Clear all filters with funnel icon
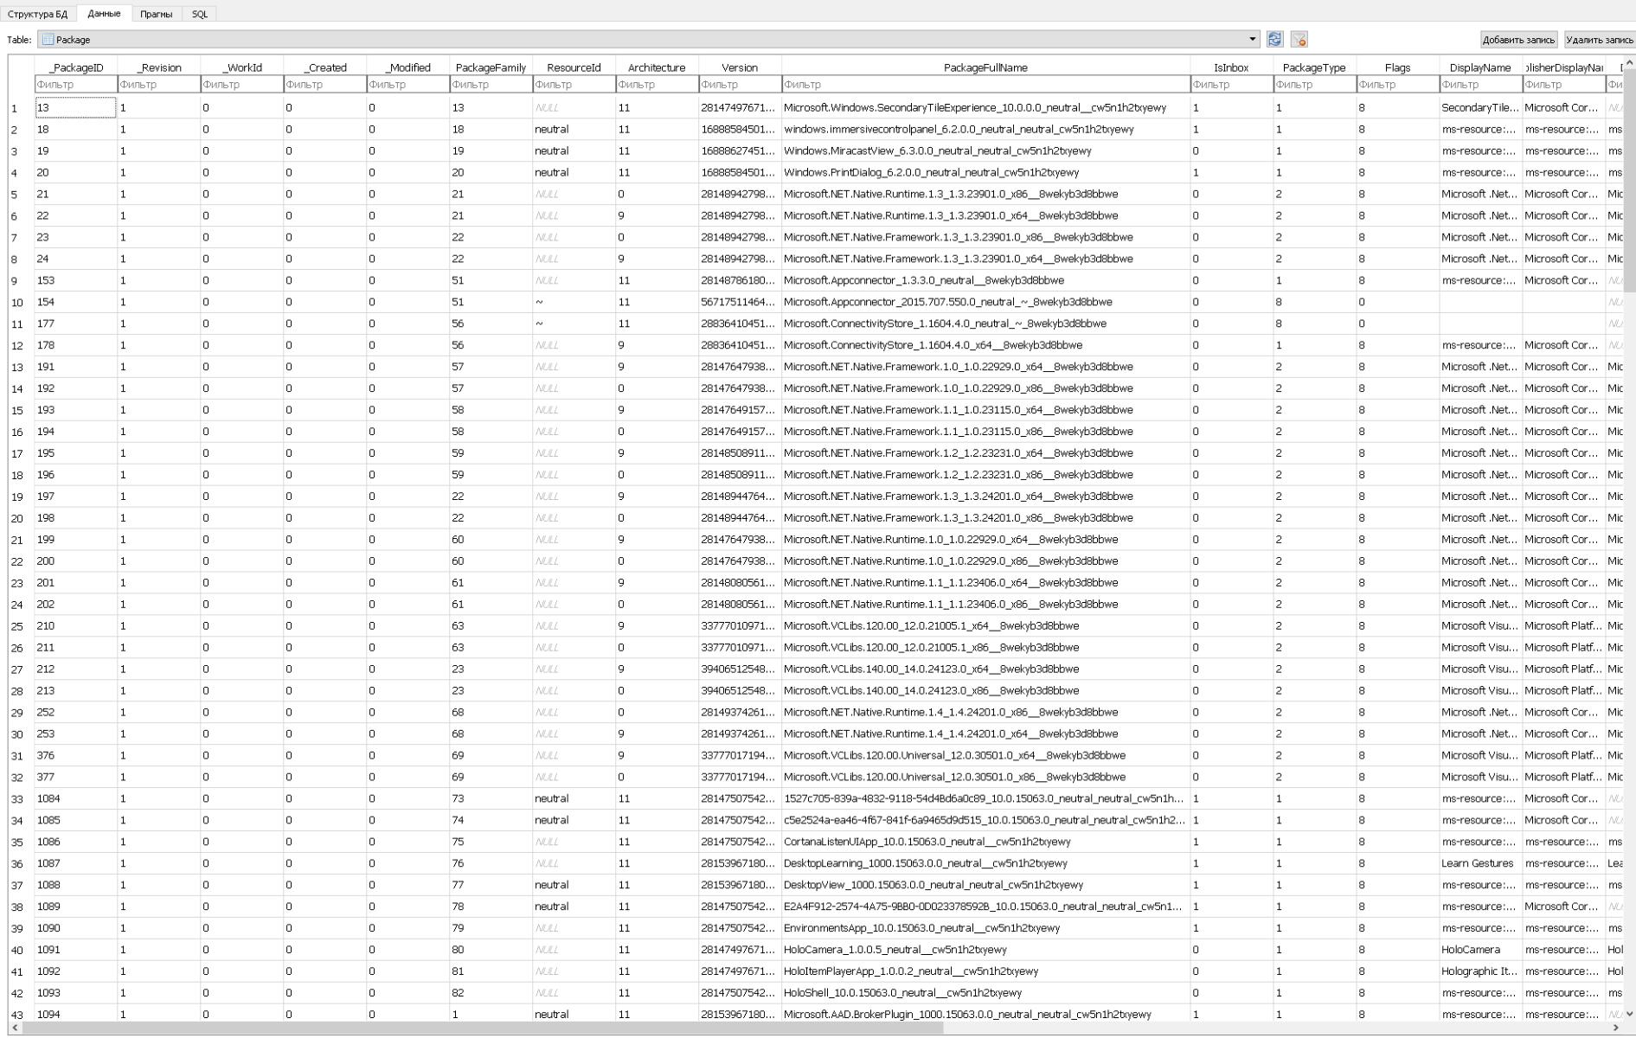 [1299, 40]
